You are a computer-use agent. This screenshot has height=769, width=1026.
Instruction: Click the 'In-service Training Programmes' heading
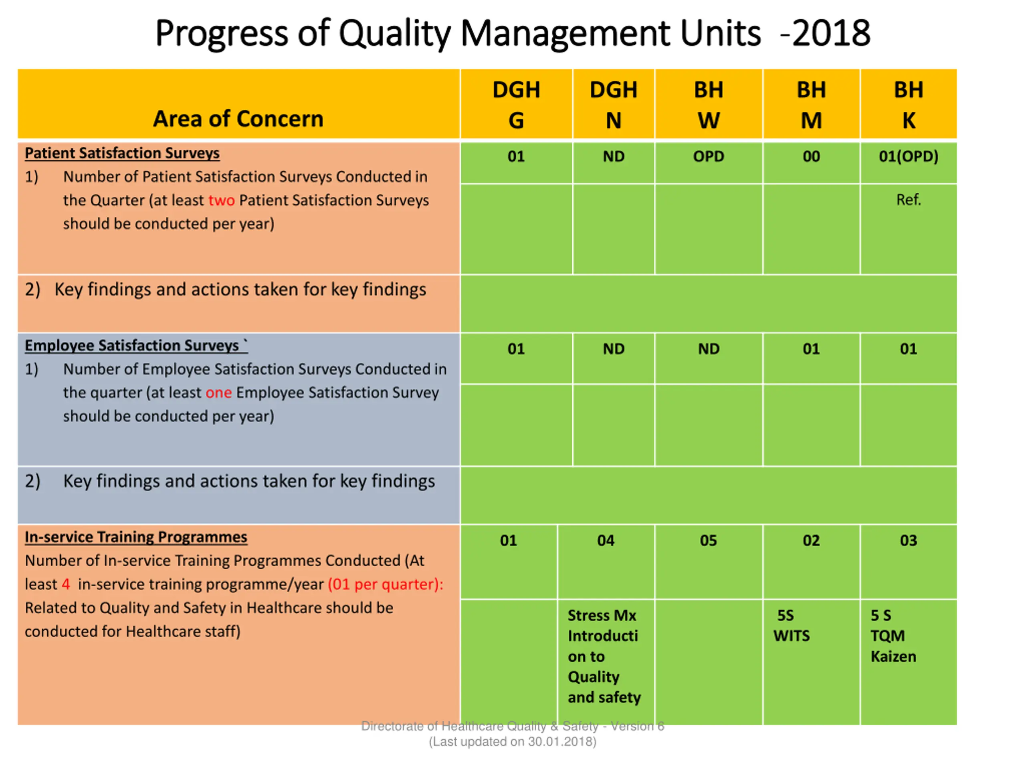point(136,537)
